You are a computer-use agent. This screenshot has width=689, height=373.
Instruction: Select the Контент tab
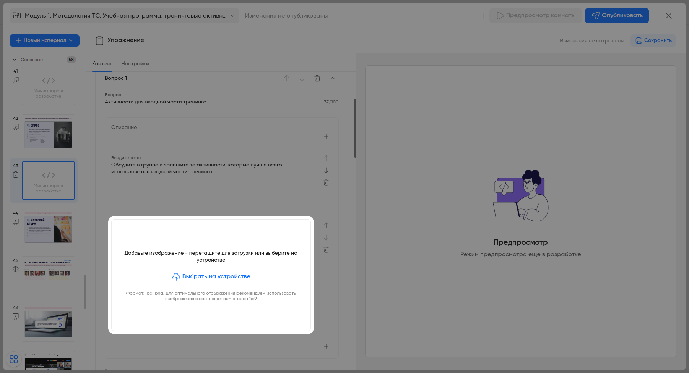102,64
